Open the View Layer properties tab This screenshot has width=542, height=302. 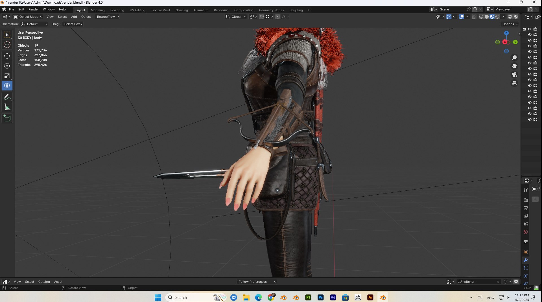click(526, 216)
